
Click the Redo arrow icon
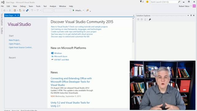click(x=38, y=10)
